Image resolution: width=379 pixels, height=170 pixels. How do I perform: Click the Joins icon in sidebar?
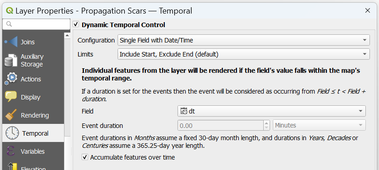click(x=11, y=42)
